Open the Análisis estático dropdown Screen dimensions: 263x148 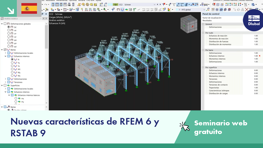tap(21, 19)
